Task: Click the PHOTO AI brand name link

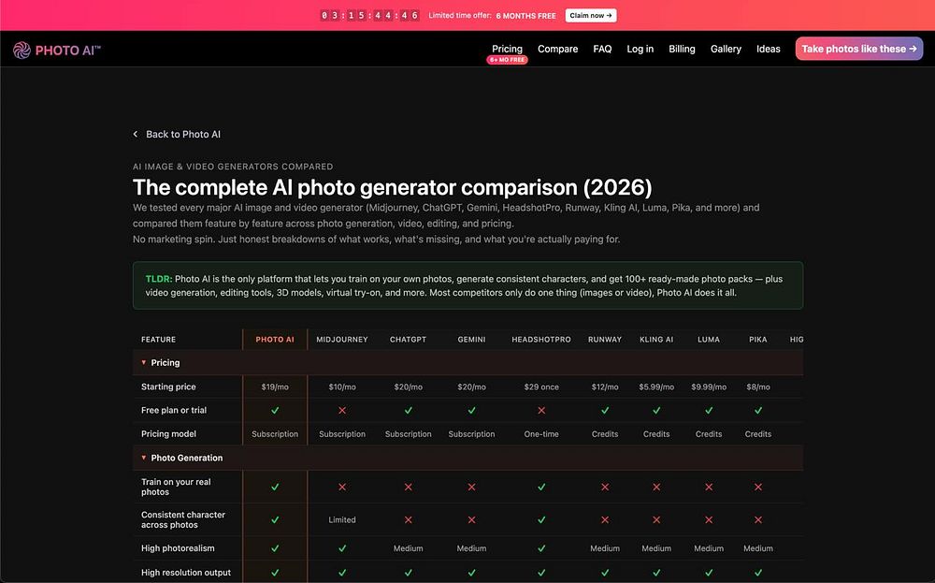Action: click(67, 51)
